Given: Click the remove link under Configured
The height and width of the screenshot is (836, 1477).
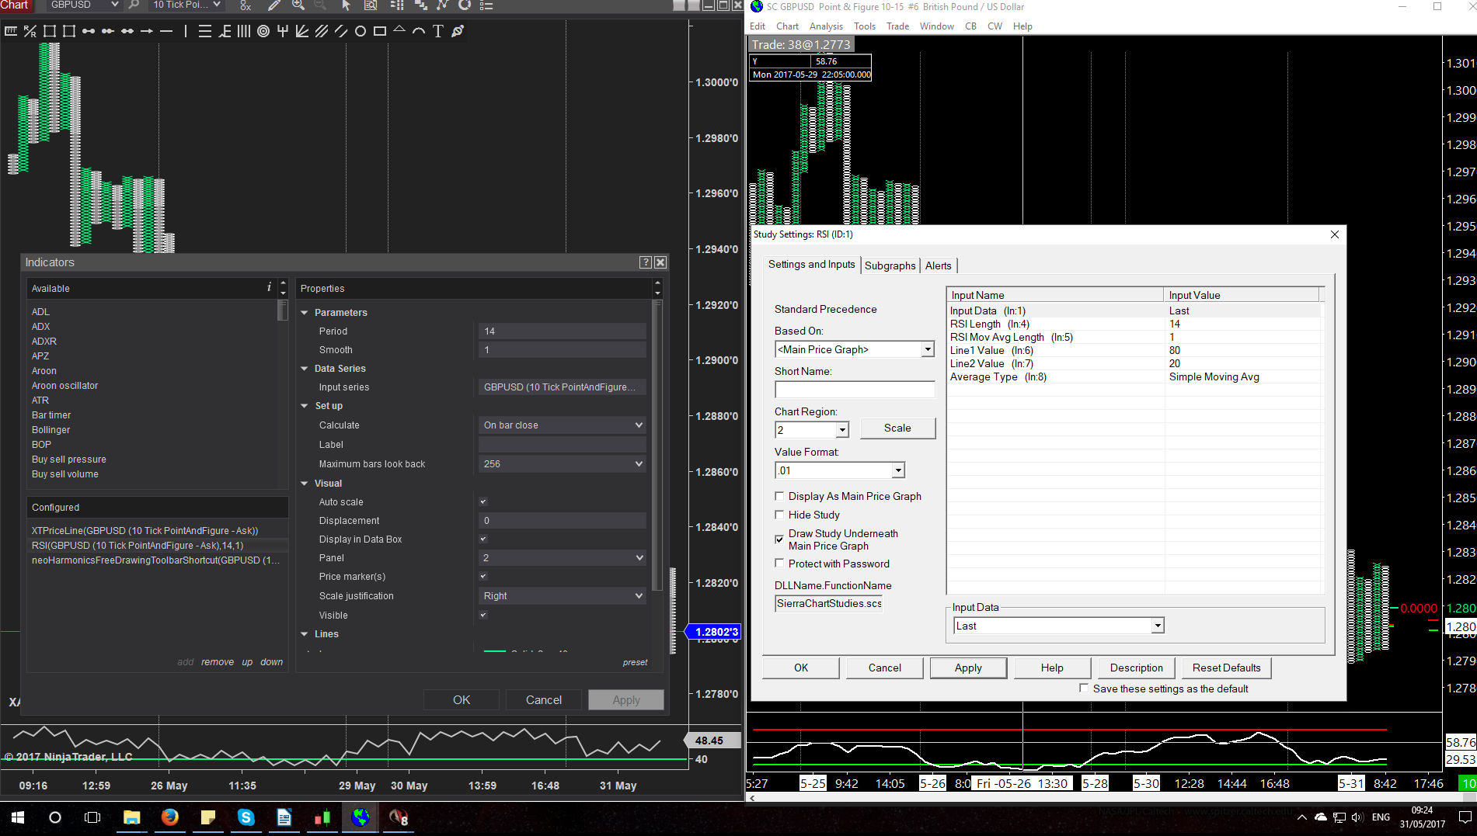Looking at the screenshot, I should pyautogui.click(x=217, y=662).
